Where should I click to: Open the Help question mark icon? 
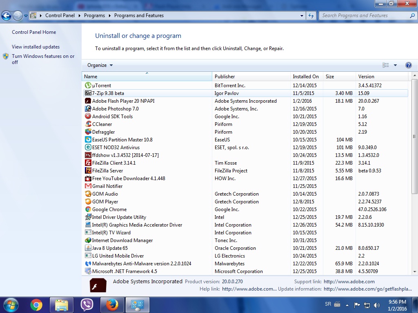coord(408,65)
